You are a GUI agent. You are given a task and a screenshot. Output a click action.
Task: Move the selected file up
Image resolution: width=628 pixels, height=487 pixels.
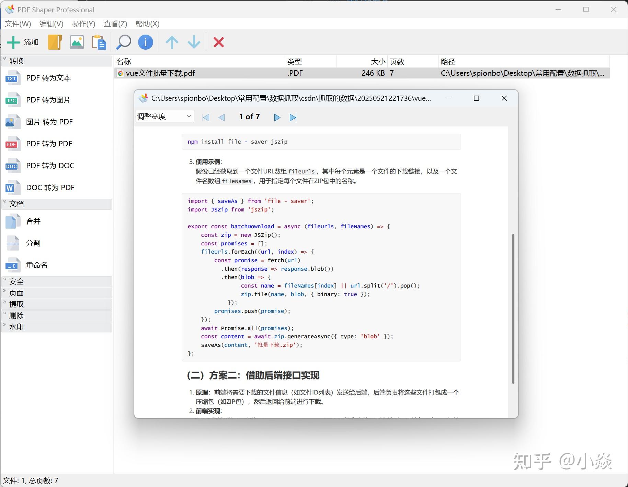(x=172, y=42)
